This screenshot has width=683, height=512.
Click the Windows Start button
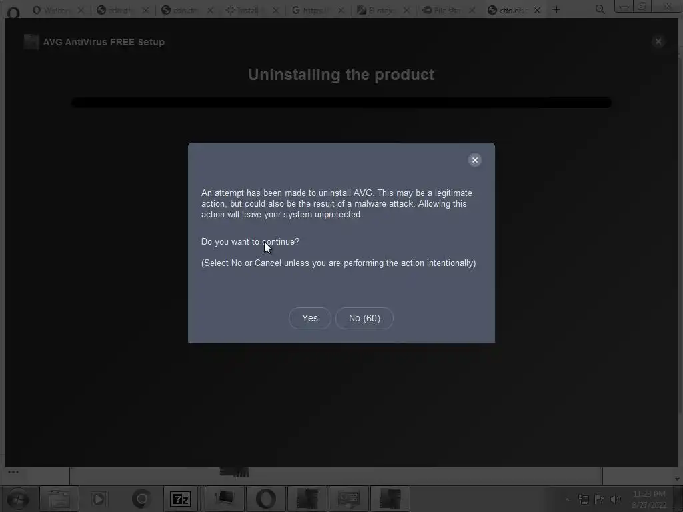[17, 499]
